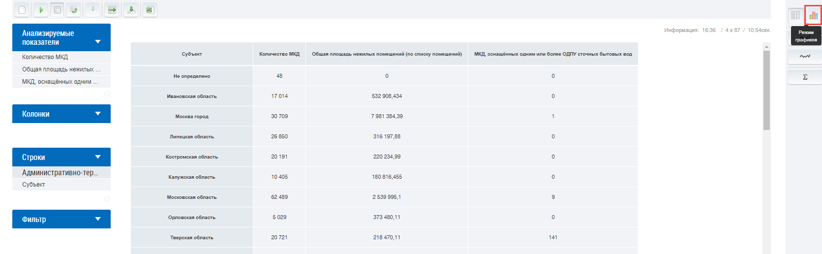Viewport: 822px width, 254px height.
Task: Collapse the Строки panel
Action: (x=98, y=157)
